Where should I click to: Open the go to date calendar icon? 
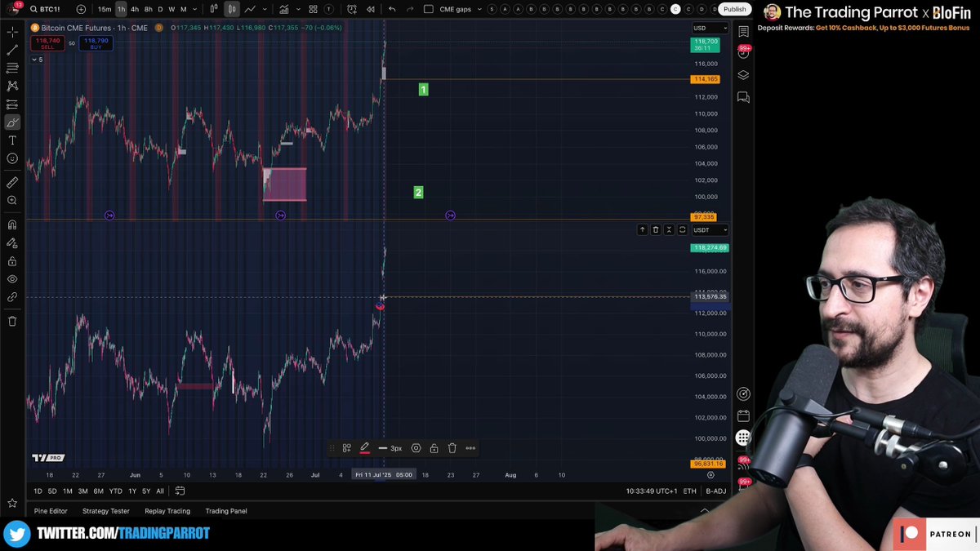[180, 491]
